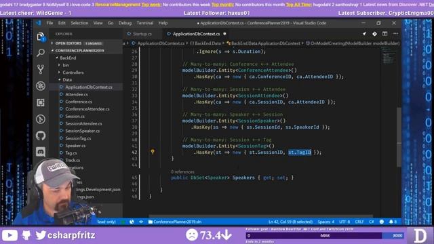This screenshot has height=244, width=434.
Task: Open Speaker.cs in the explorer
Action: point(75,146)
